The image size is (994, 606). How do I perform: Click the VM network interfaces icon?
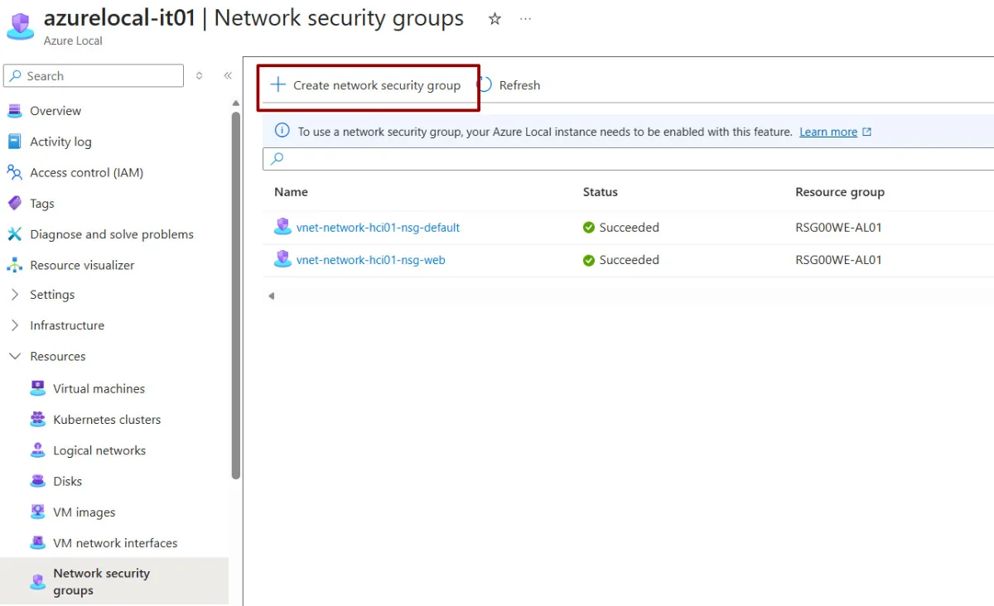point(37,543)
